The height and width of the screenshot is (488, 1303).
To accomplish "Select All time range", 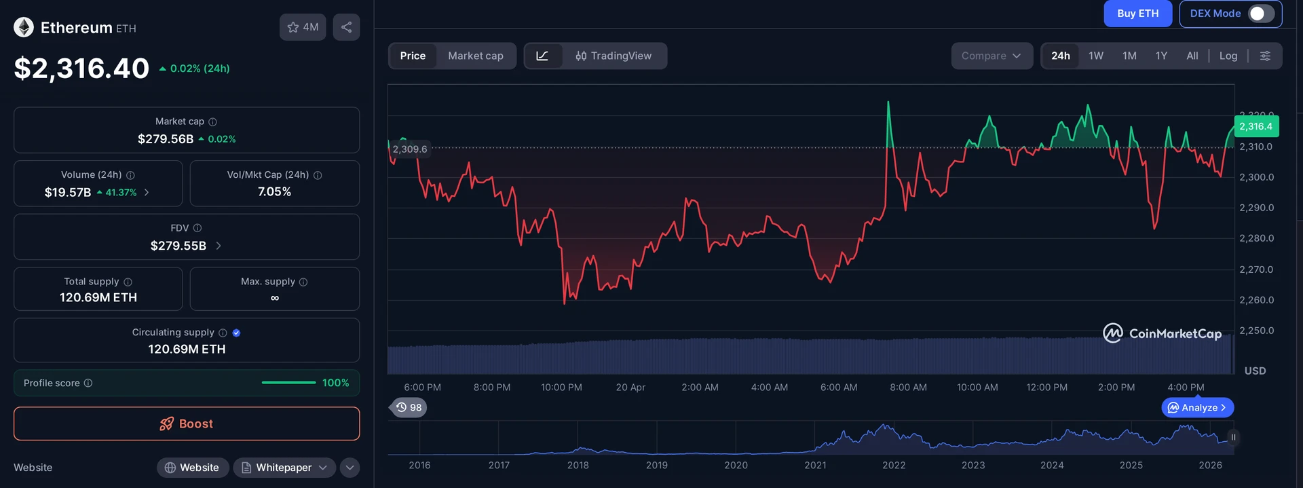I will pos(1192,56).
